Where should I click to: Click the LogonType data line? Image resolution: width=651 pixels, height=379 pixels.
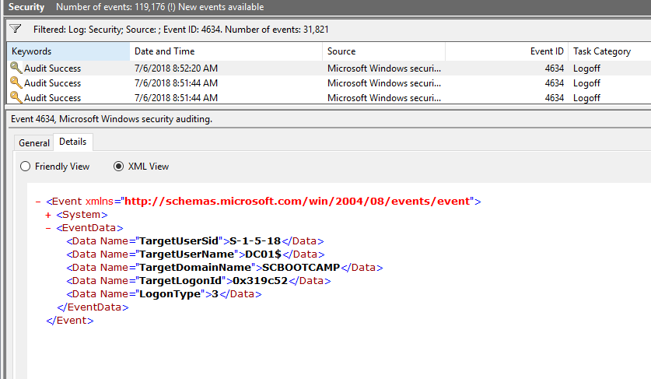click(x=164, y=294)
